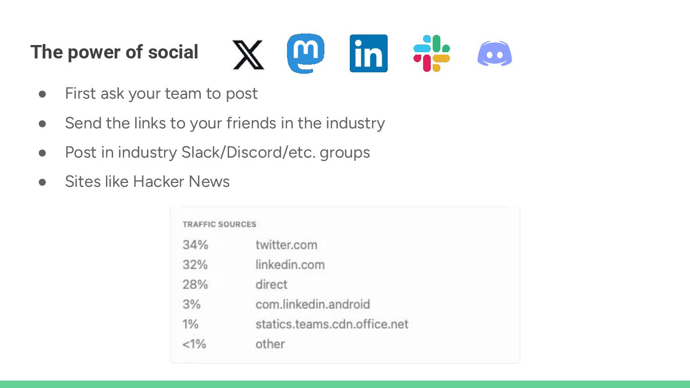Select the 'Post in industry Slack/Discord' bullet
Screen dimensions: 690x388
218,152
